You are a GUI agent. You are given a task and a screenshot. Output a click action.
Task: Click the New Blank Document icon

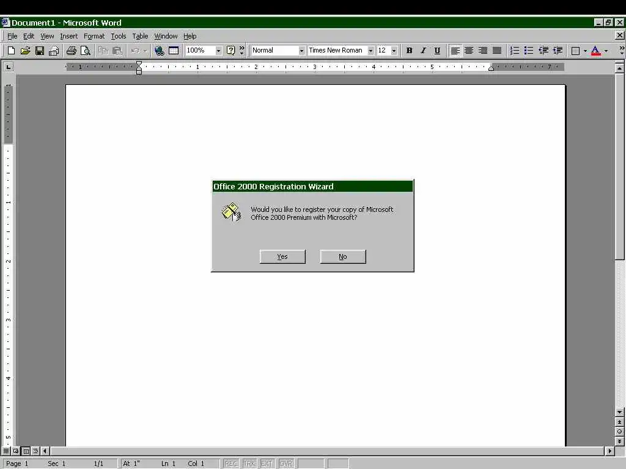pyautogui.click(x=11, y=51)
